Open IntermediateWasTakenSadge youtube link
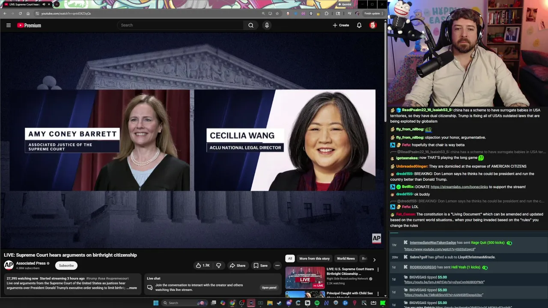 tap(439, 249)
